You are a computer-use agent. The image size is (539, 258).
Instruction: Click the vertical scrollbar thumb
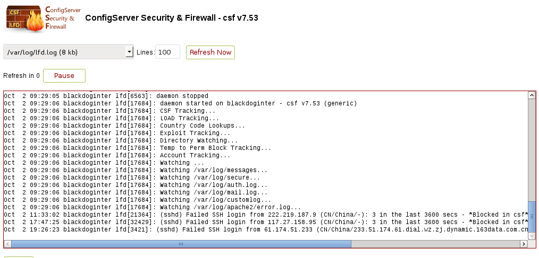(x=532, y=217)
